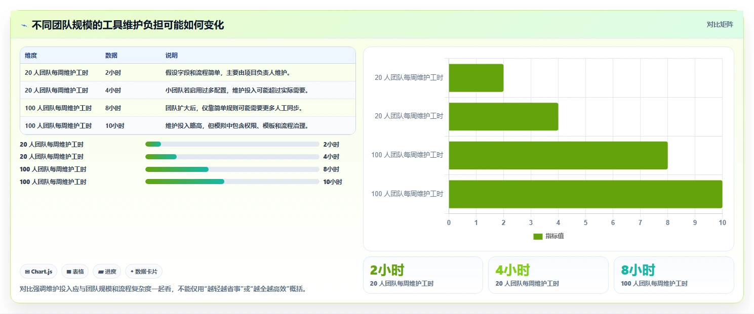Click the lightning icon beside the title
The height and width of the screenshot is (314, 754).
24,25
